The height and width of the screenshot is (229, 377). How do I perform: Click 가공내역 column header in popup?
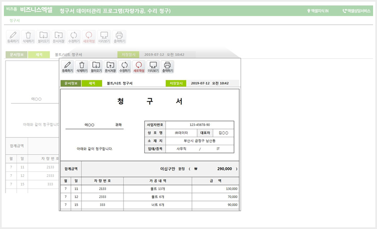pyautogui.click(x=158, y=181)
